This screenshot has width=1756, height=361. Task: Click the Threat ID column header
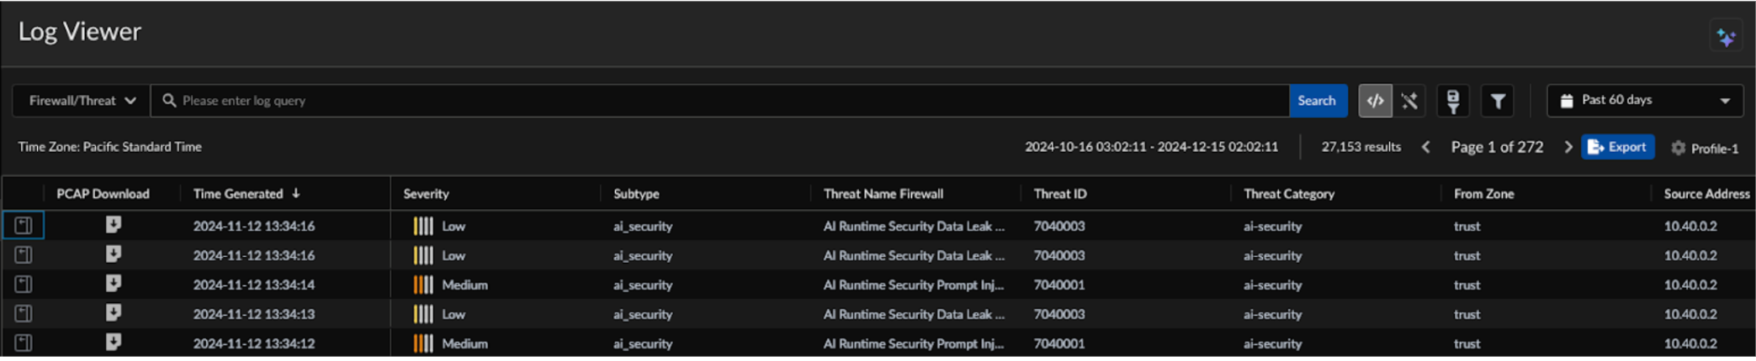click(1060, 194)
